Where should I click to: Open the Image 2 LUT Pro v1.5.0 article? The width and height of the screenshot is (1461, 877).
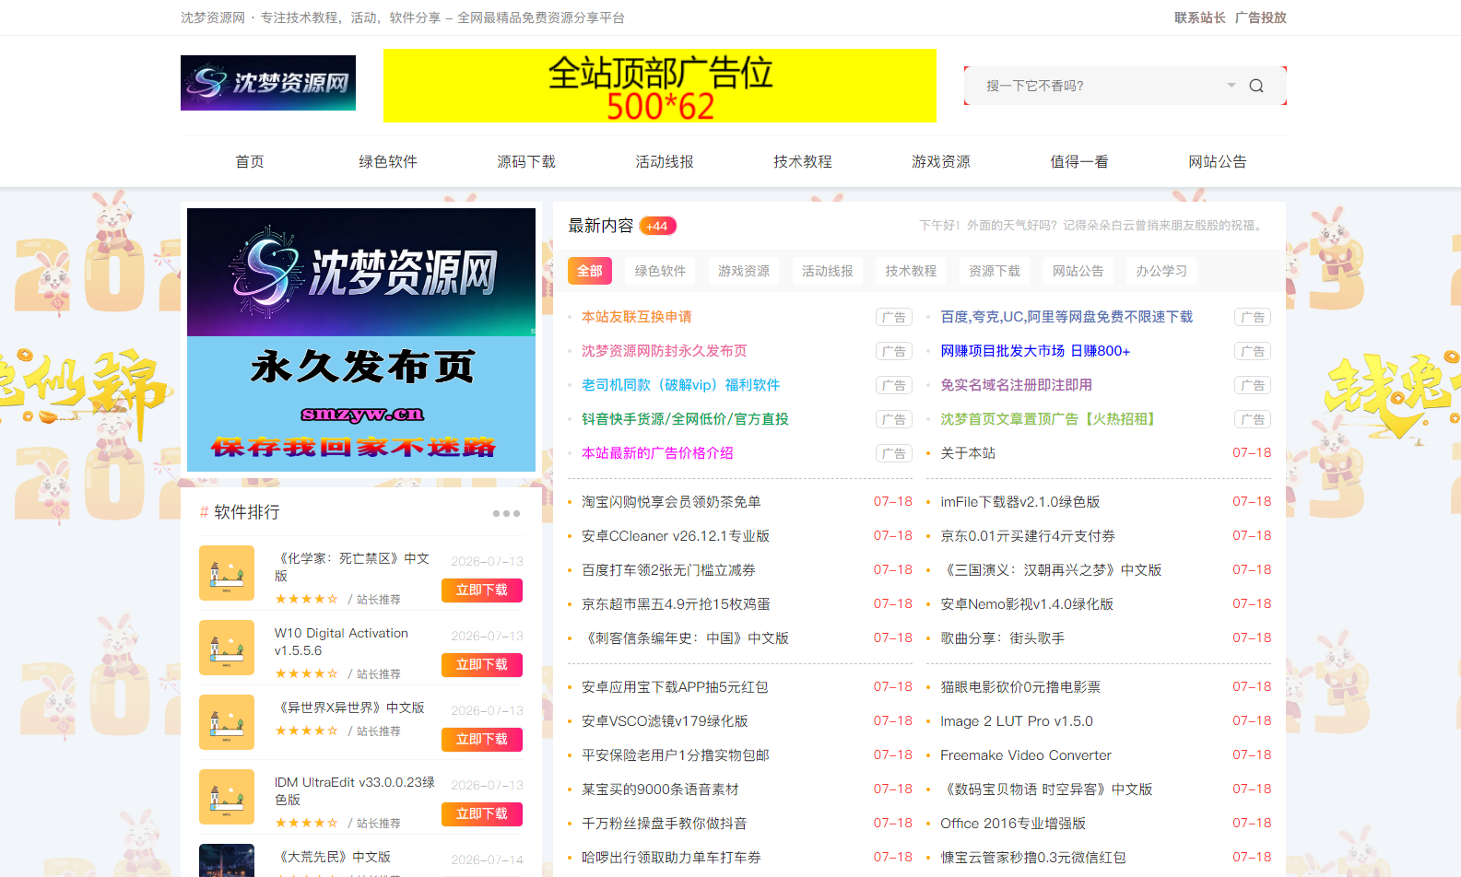(x=1017, y=721)
